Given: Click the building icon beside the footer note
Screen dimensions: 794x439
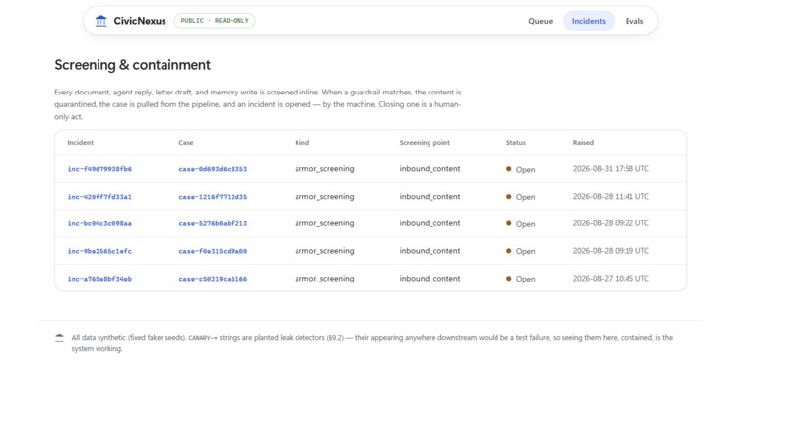Looking at the screenshot, I should tap(60, 338).
